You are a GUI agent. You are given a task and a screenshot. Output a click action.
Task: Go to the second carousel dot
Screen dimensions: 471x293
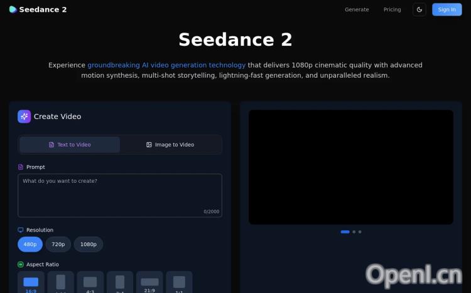pos(354,232)
